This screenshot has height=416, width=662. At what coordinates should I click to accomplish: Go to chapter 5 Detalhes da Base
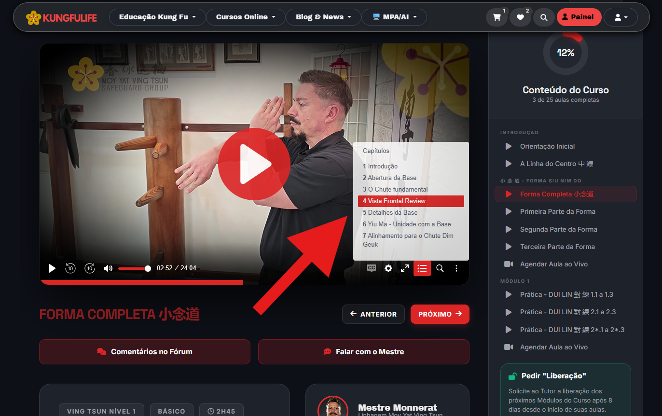coord(411,212)
